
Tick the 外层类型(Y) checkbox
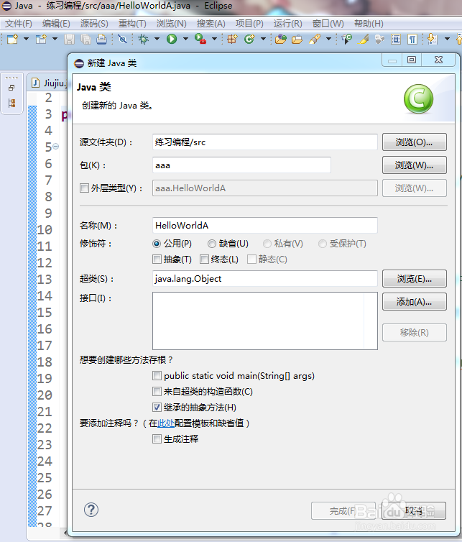pyautogui.click(x=84, y=188)
